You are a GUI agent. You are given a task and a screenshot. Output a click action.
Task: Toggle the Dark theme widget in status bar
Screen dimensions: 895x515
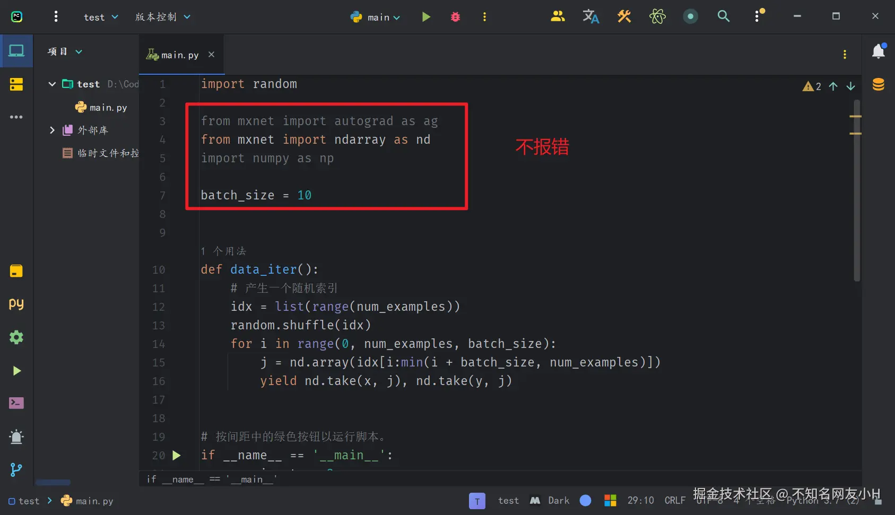pyautogui.click(x=550, y=501)
